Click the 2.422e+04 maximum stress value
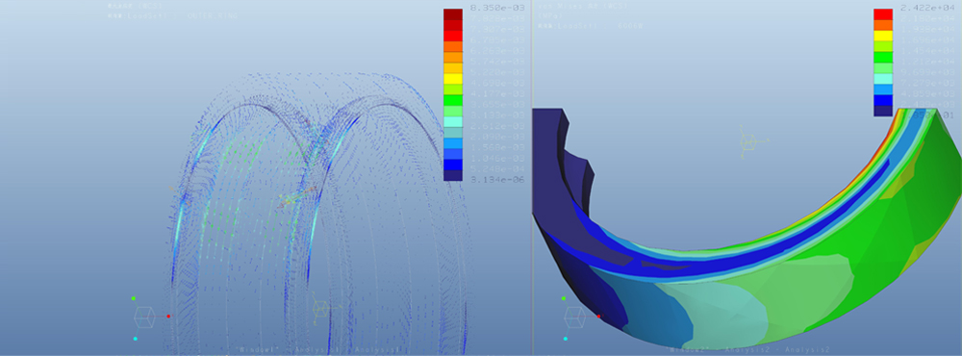 coord(919,8)
